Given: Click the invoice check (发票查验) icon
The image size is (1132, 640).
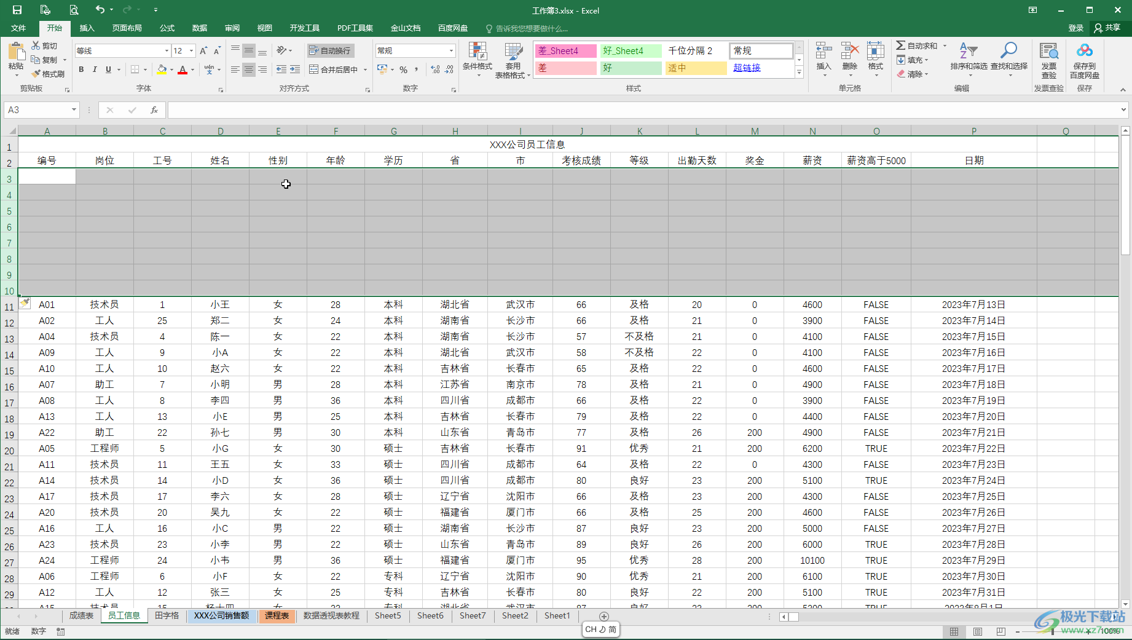Looking at the screenshot, I should [x=1049, y=51].
